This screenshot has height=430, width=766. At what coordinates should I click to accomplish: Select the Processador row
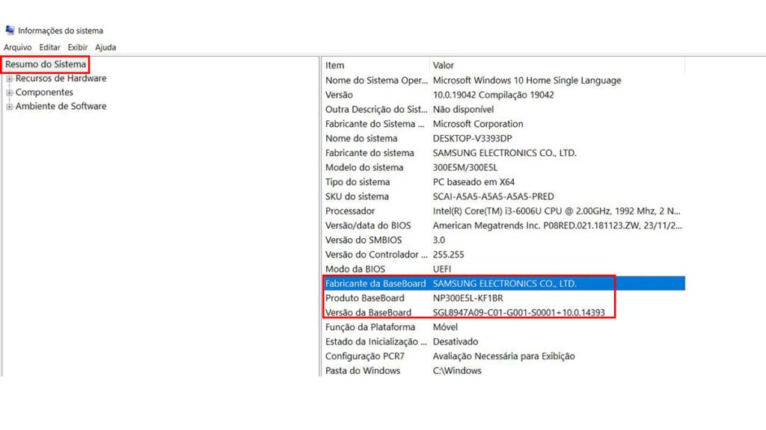(x=503, y=211)
